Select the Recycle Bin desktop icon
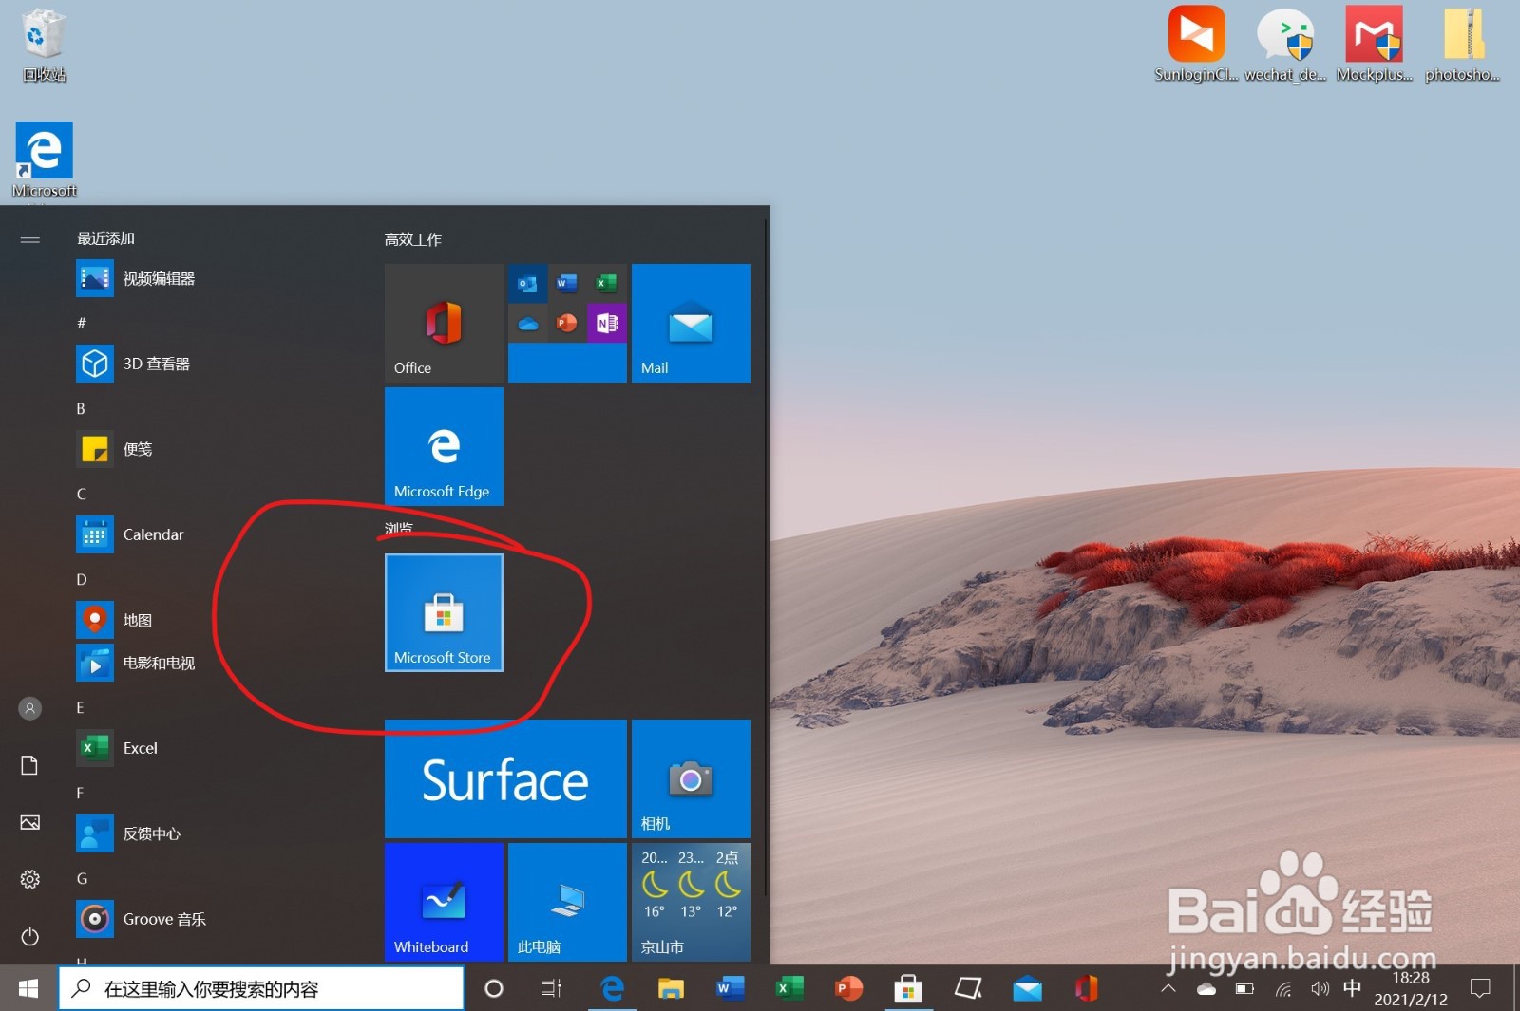 pos(44,45)
